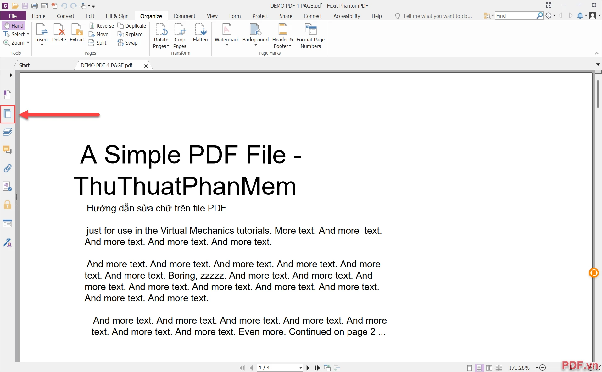Click the Save quick-access icon

pyautogui.click(x=25, y=6)
